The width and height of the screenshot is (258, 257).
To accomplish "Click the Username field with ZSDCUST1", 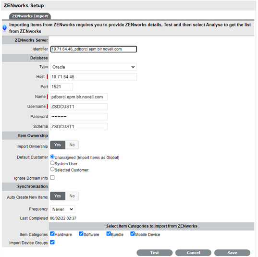I will pyautogui.click(x=79, y=107).
